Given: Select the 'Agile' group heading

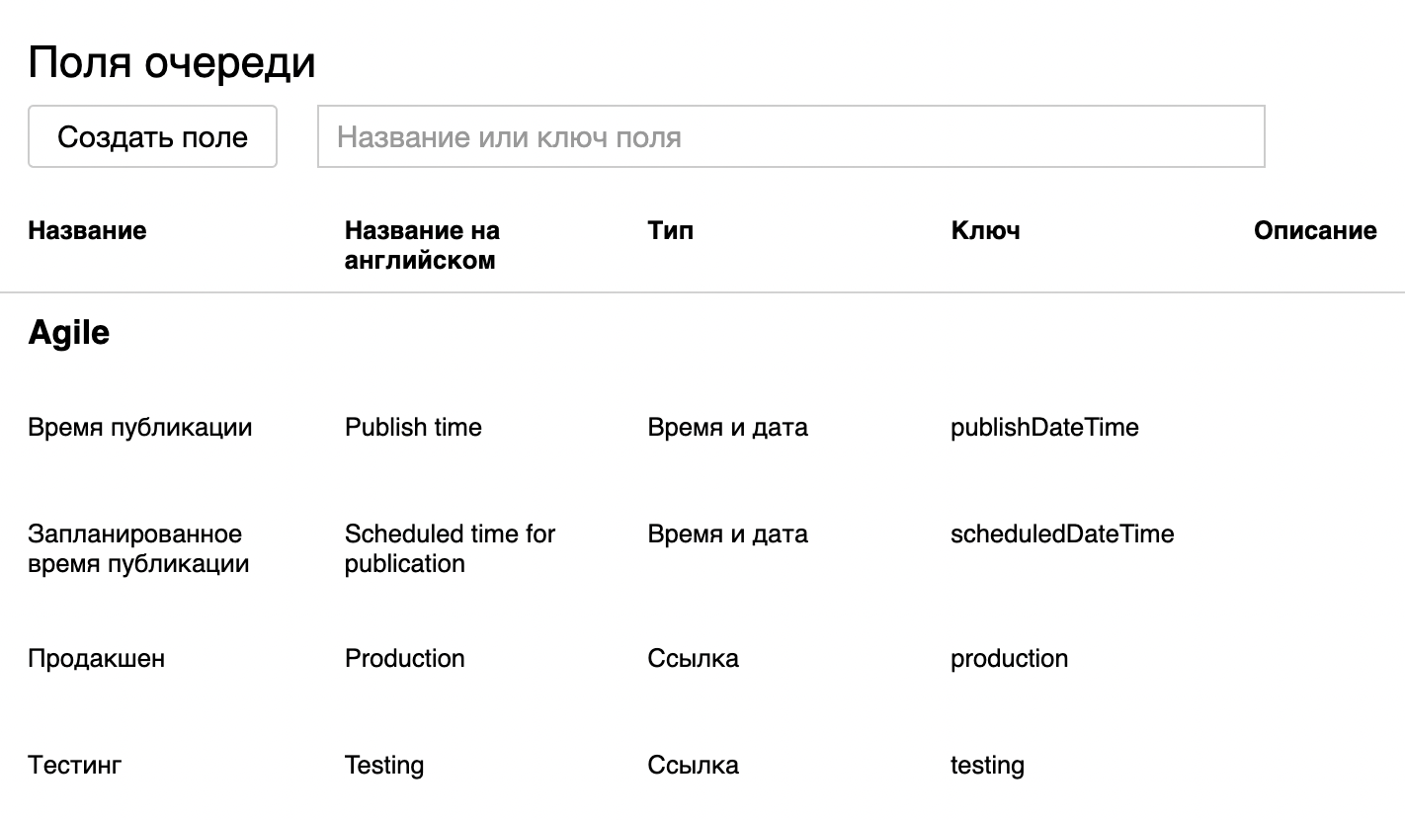Looking at the screenshot, I should [69, 333].
